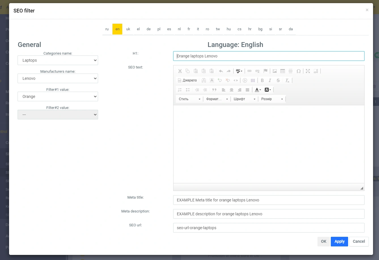
Task: Click the Cancel button
Action: click(x=359, y=241)
